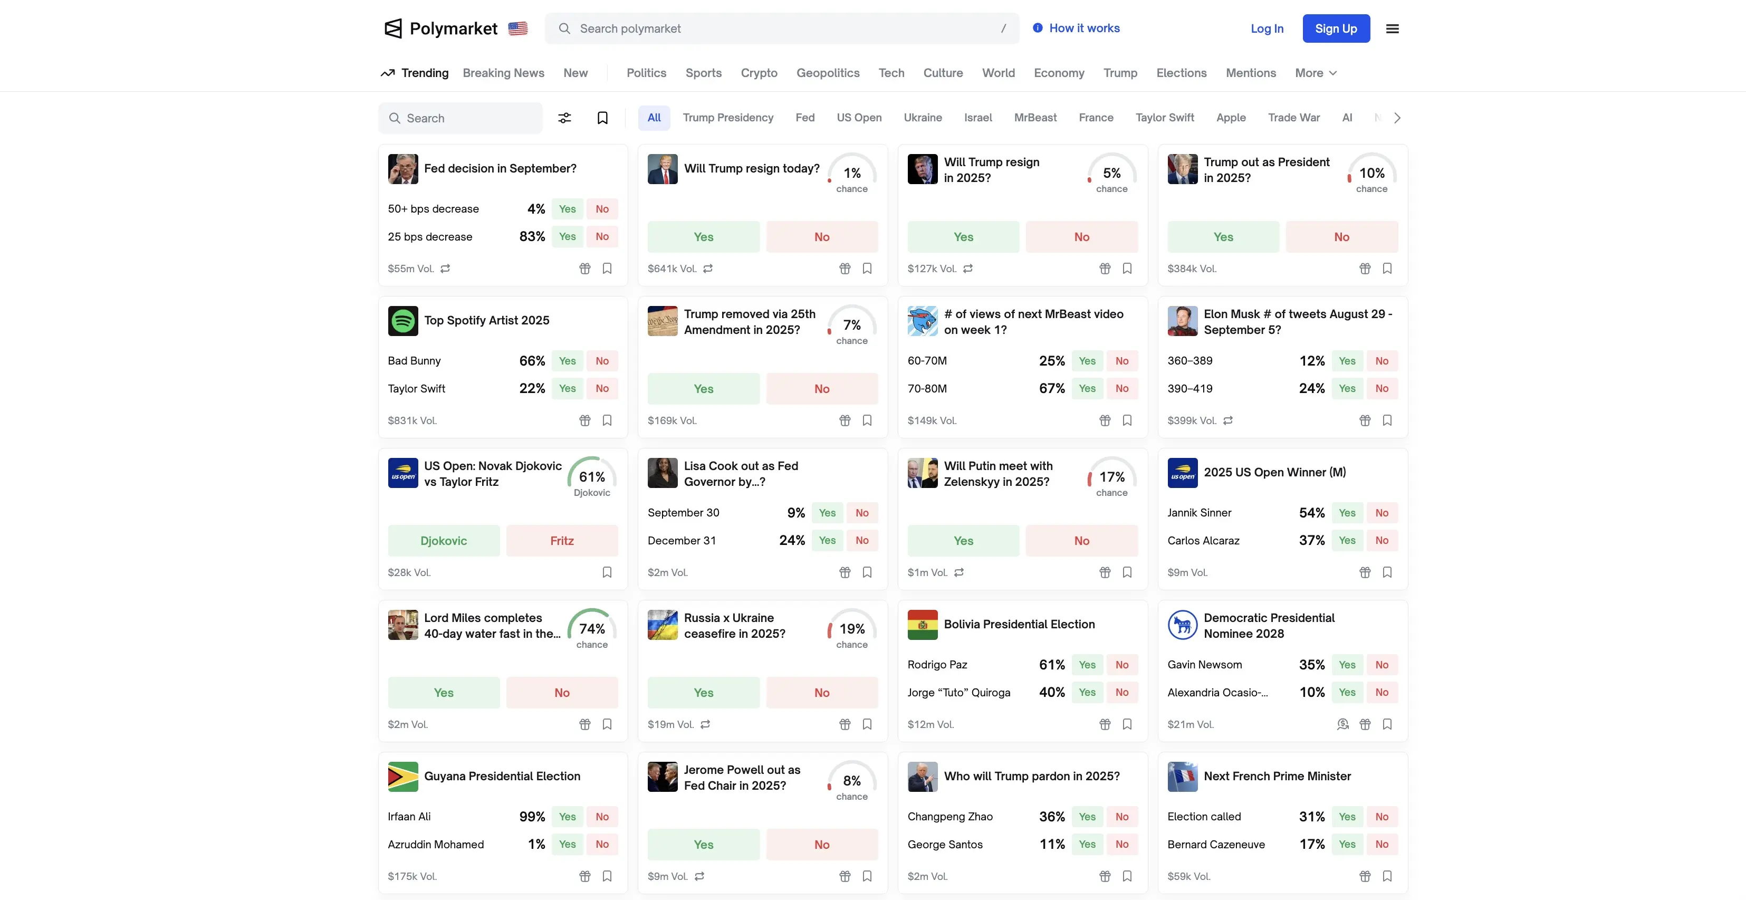Click gift icon on Trump out as President card
This screenshot has width=1746, height=900.
(1365, 269)
